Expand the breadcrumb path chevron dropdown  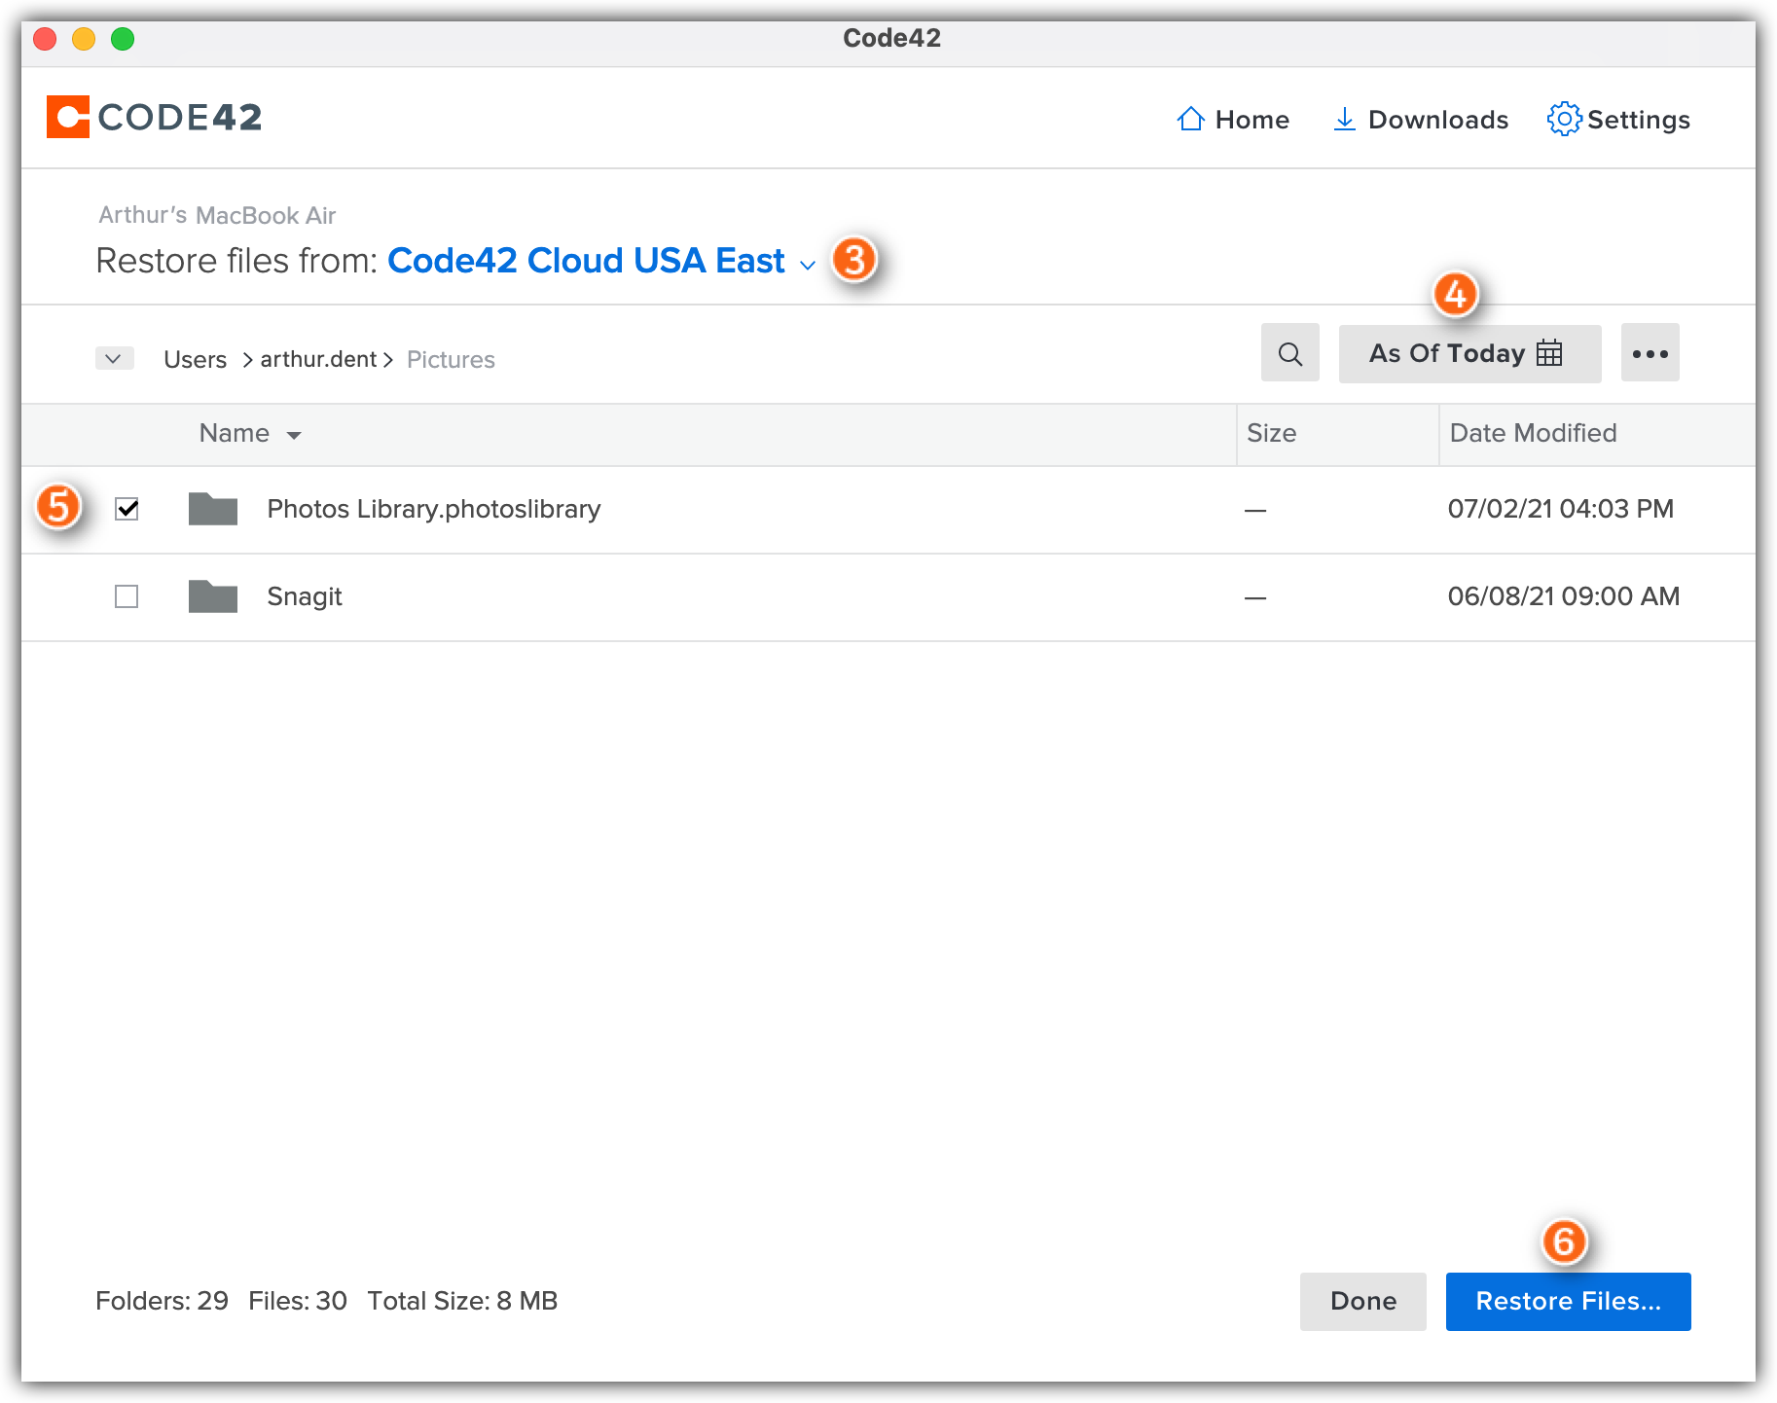pyautogui.click(x=114, y=359)
